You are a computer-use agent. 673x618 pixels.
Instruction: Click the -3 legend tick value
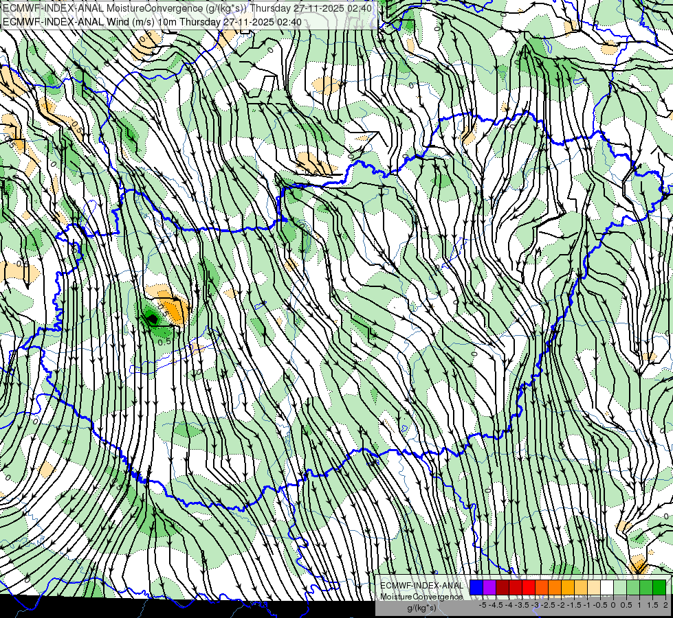tap(535, 605)
